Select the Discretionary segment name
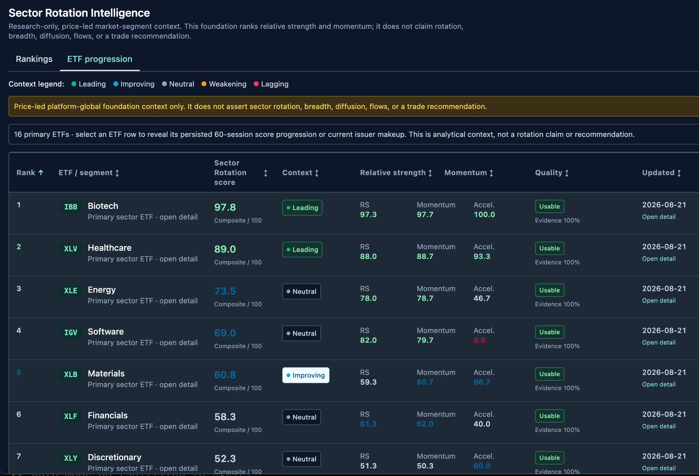Viewport: 699px width, 476px height. click(115, 457)
